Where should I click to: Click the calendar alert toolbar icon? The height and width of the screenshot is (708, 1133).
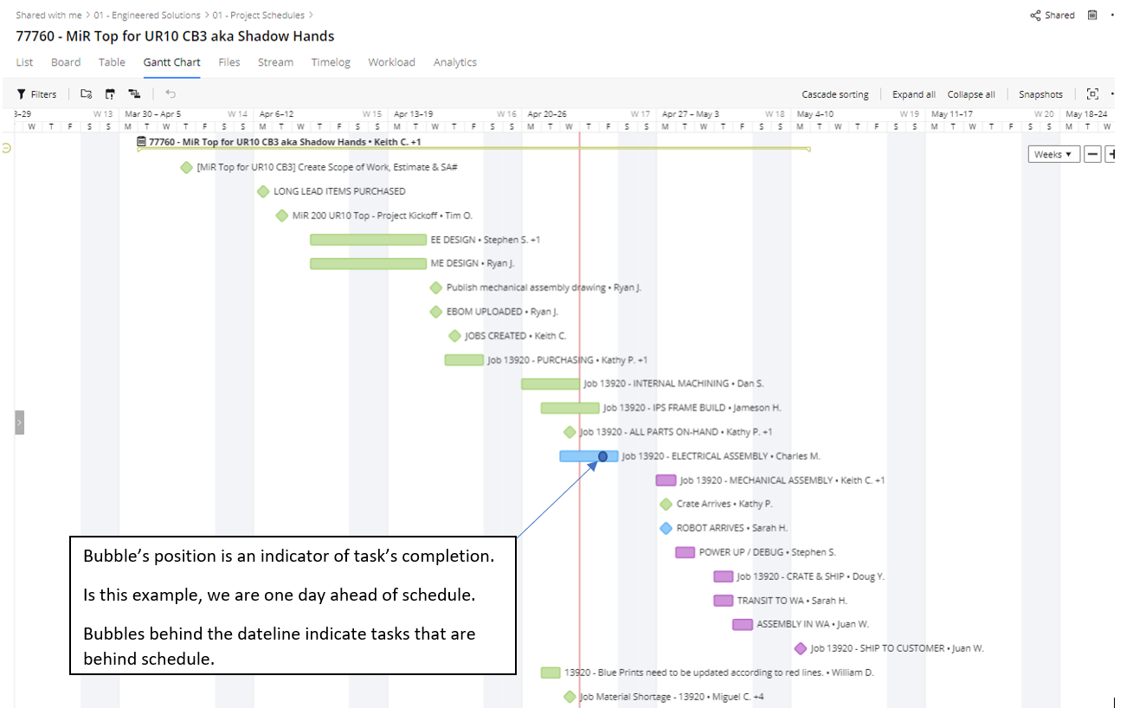point(110,94)
